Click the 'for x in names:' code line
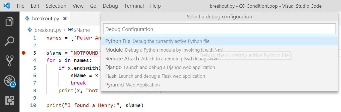This screenshot has height=112, width=341. click(69, 60)
